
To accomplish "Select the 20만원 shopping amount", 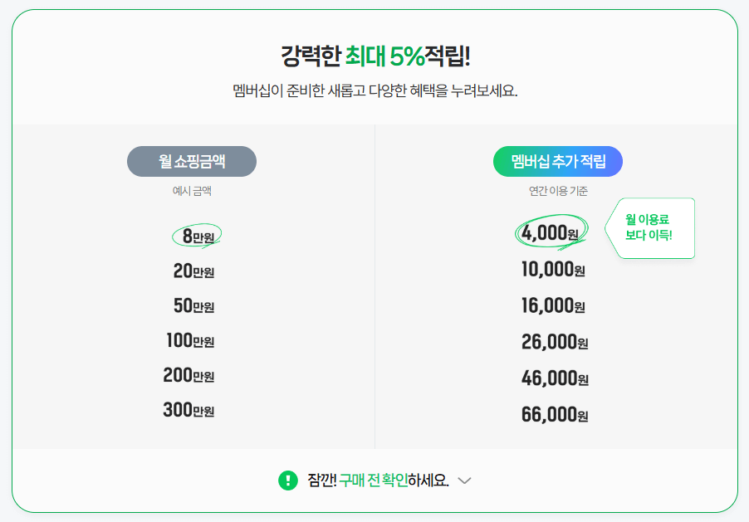I will (192, 269).
